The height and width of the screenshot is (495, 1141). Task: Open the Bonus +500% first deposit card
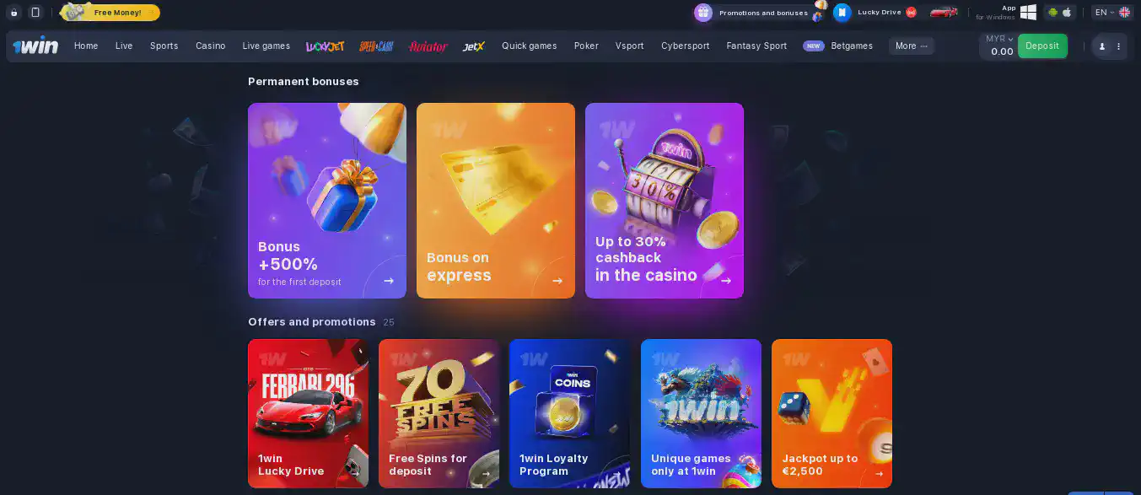click(x=327, y=201)
